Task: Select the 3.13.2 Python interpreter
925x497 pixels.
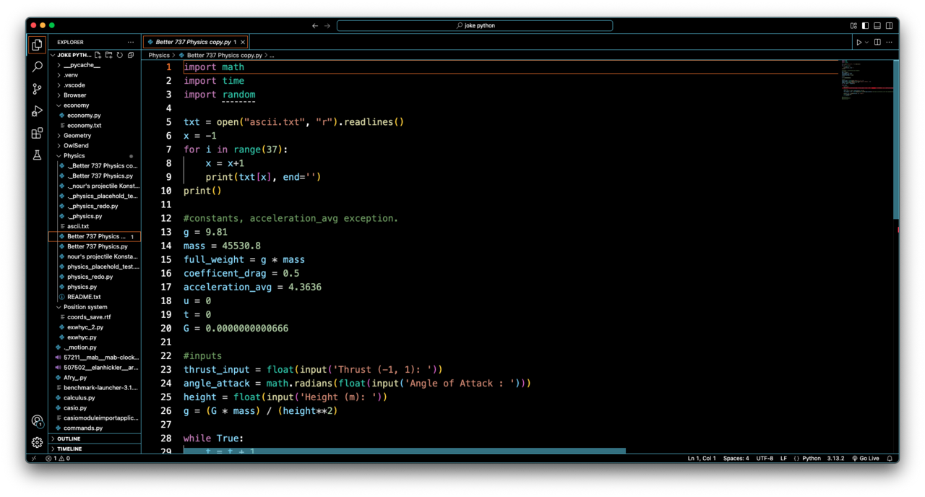Action: 835,458
